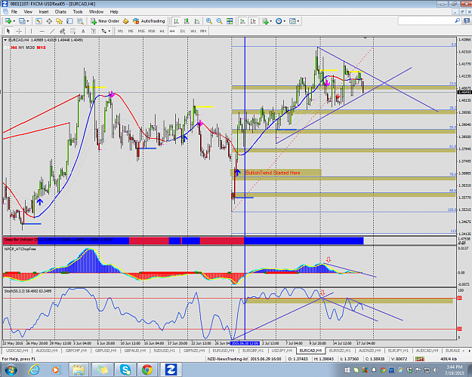Toggle the AutoTrading button
Image resolution: width=472 pixels, height=377 pixels.
[x=149, y=21]
